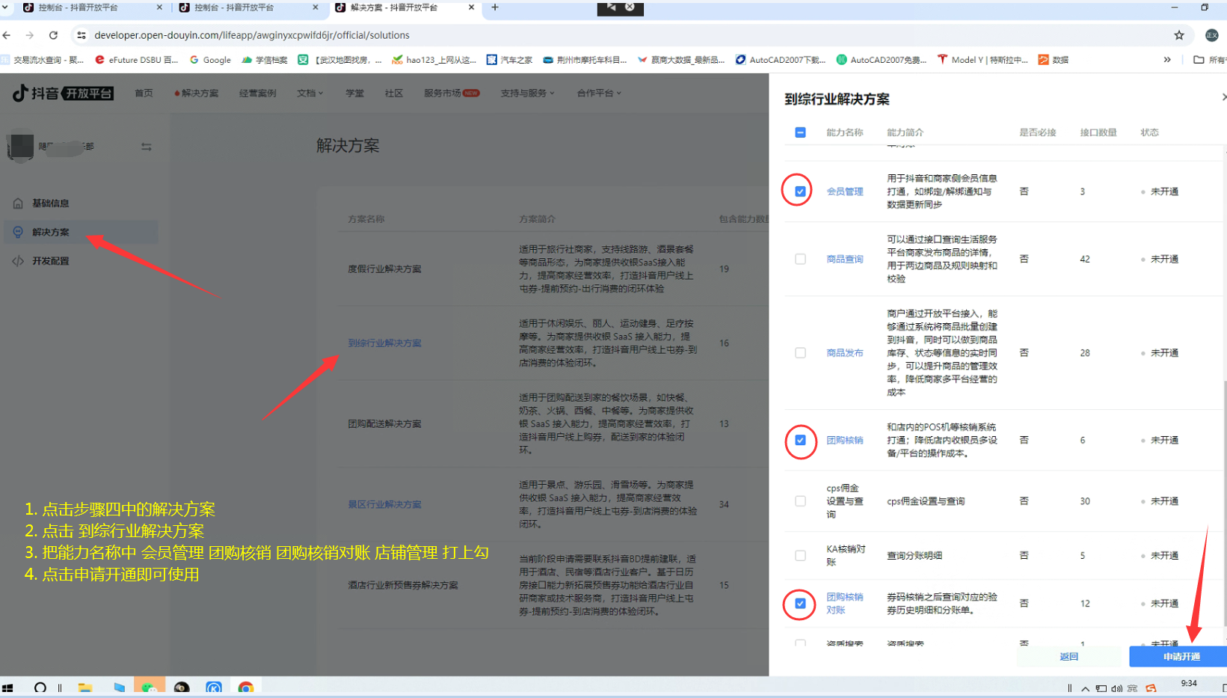
Task: Open the hao123 bookmark
Action: (x=434, y=60)
